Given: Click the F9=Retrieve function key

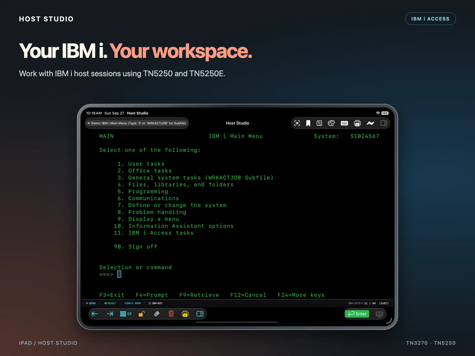Looking at the screenshot, I should [x=199, y=295].
